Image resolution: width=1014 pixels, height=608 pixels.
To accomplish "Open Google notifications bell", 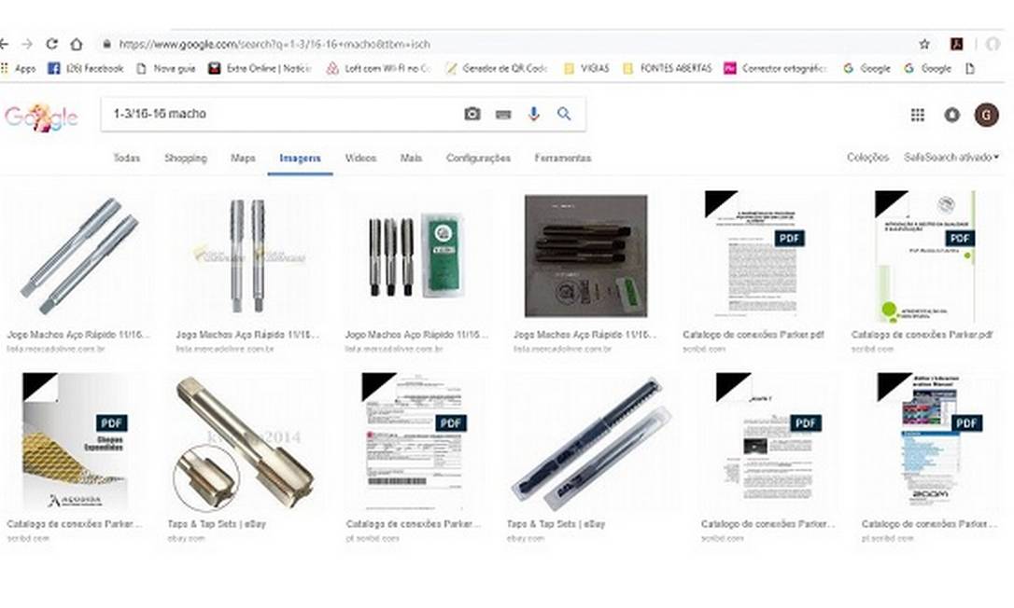I will (x=952, y=115).
